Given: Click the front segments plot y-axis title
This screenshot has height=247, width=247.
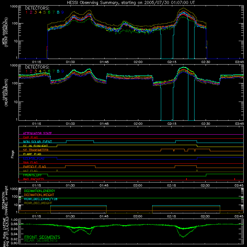Looking at the screenshot, I should click(5, 32).
